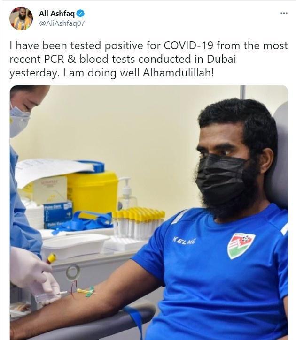Click PCR in the tweet's second line
The height and width of the screenshot is (340, 296).
(x=54, y=59)
